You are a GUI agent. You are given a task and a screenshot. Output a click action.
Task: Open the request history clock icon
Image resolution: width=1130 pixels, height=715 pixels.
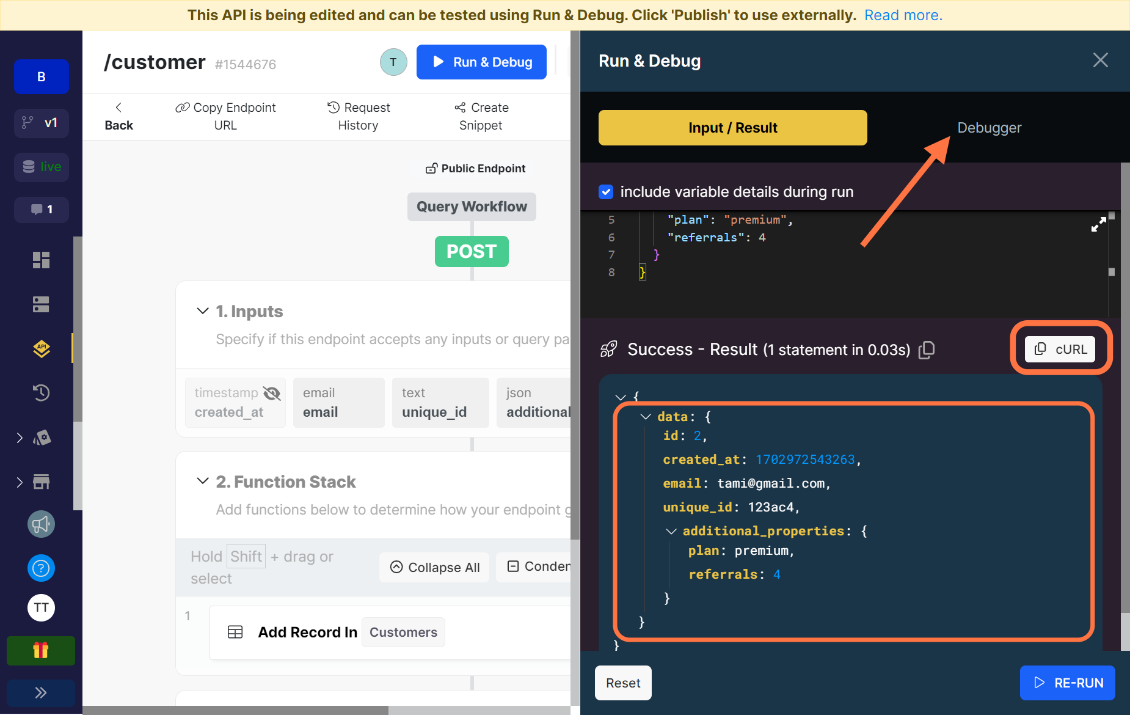pos(41,392)
